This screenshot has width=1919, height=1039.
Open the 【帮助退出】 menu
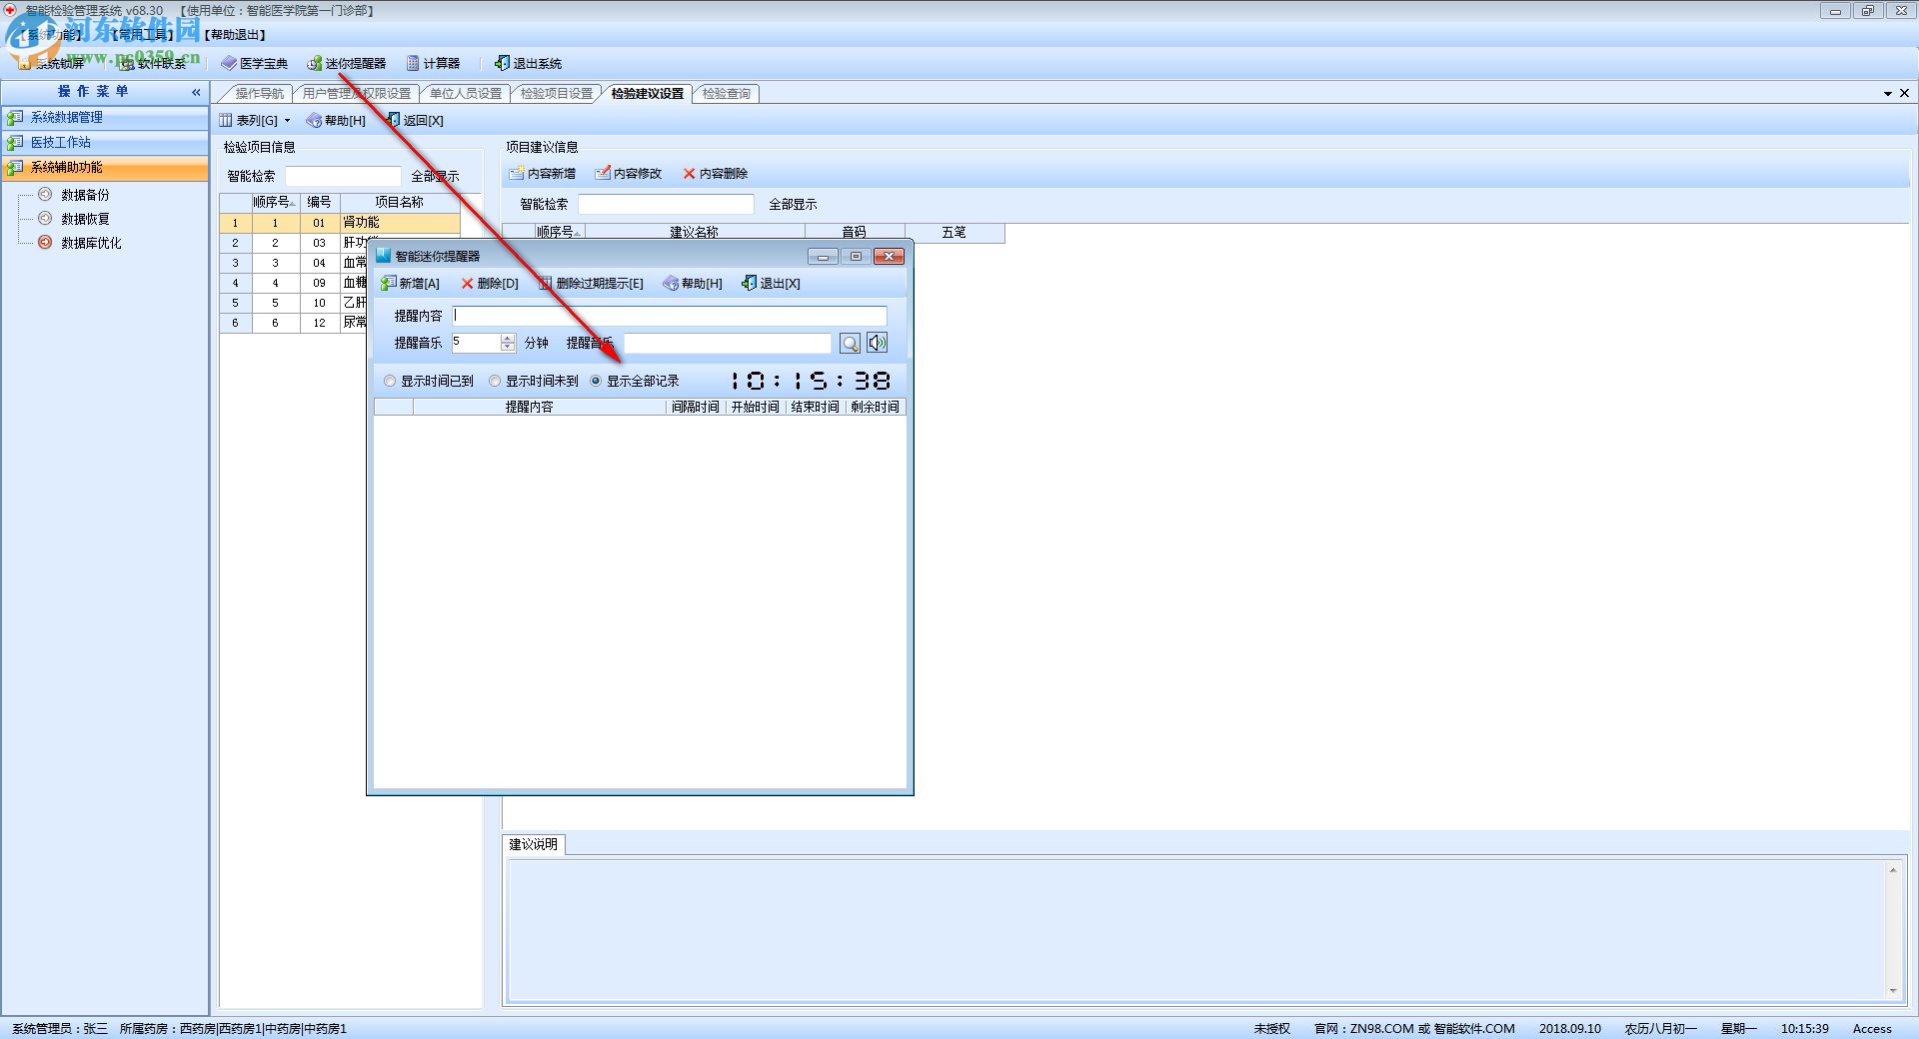tap(236, 35)
